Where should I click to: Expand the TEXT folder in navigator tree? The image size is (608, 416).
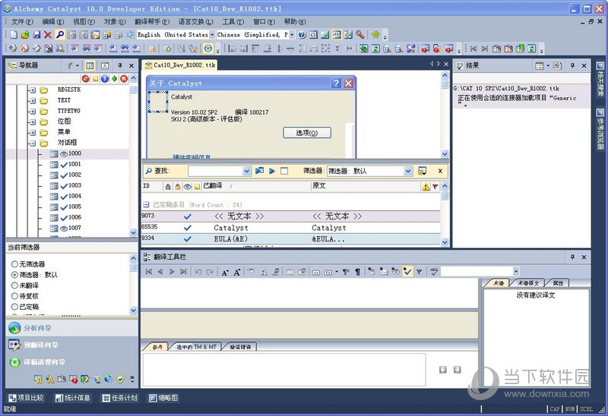coord(33,101)
